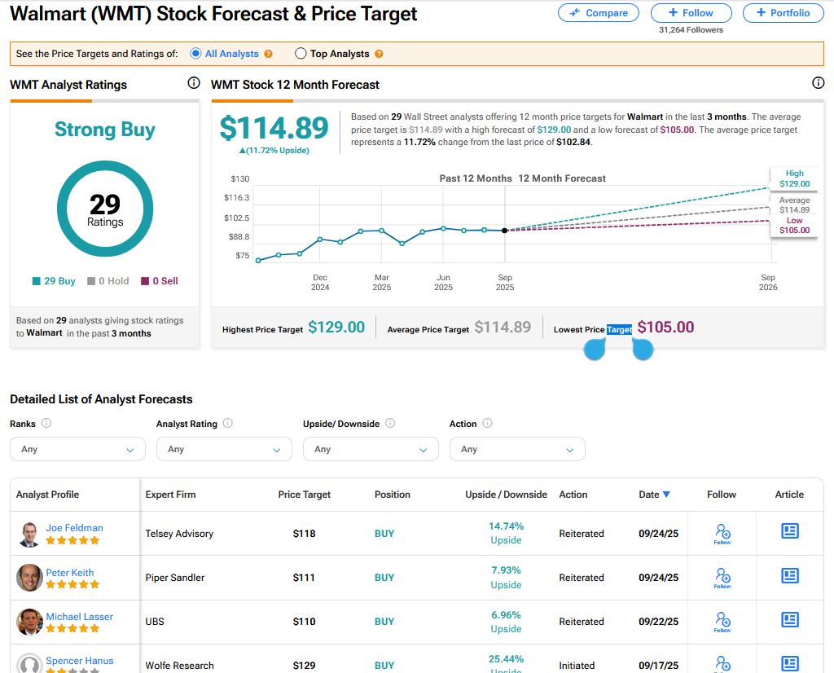Add Walmart to Portfolio
Viewport: 834px width, 673px height.
tap(783, 13)
